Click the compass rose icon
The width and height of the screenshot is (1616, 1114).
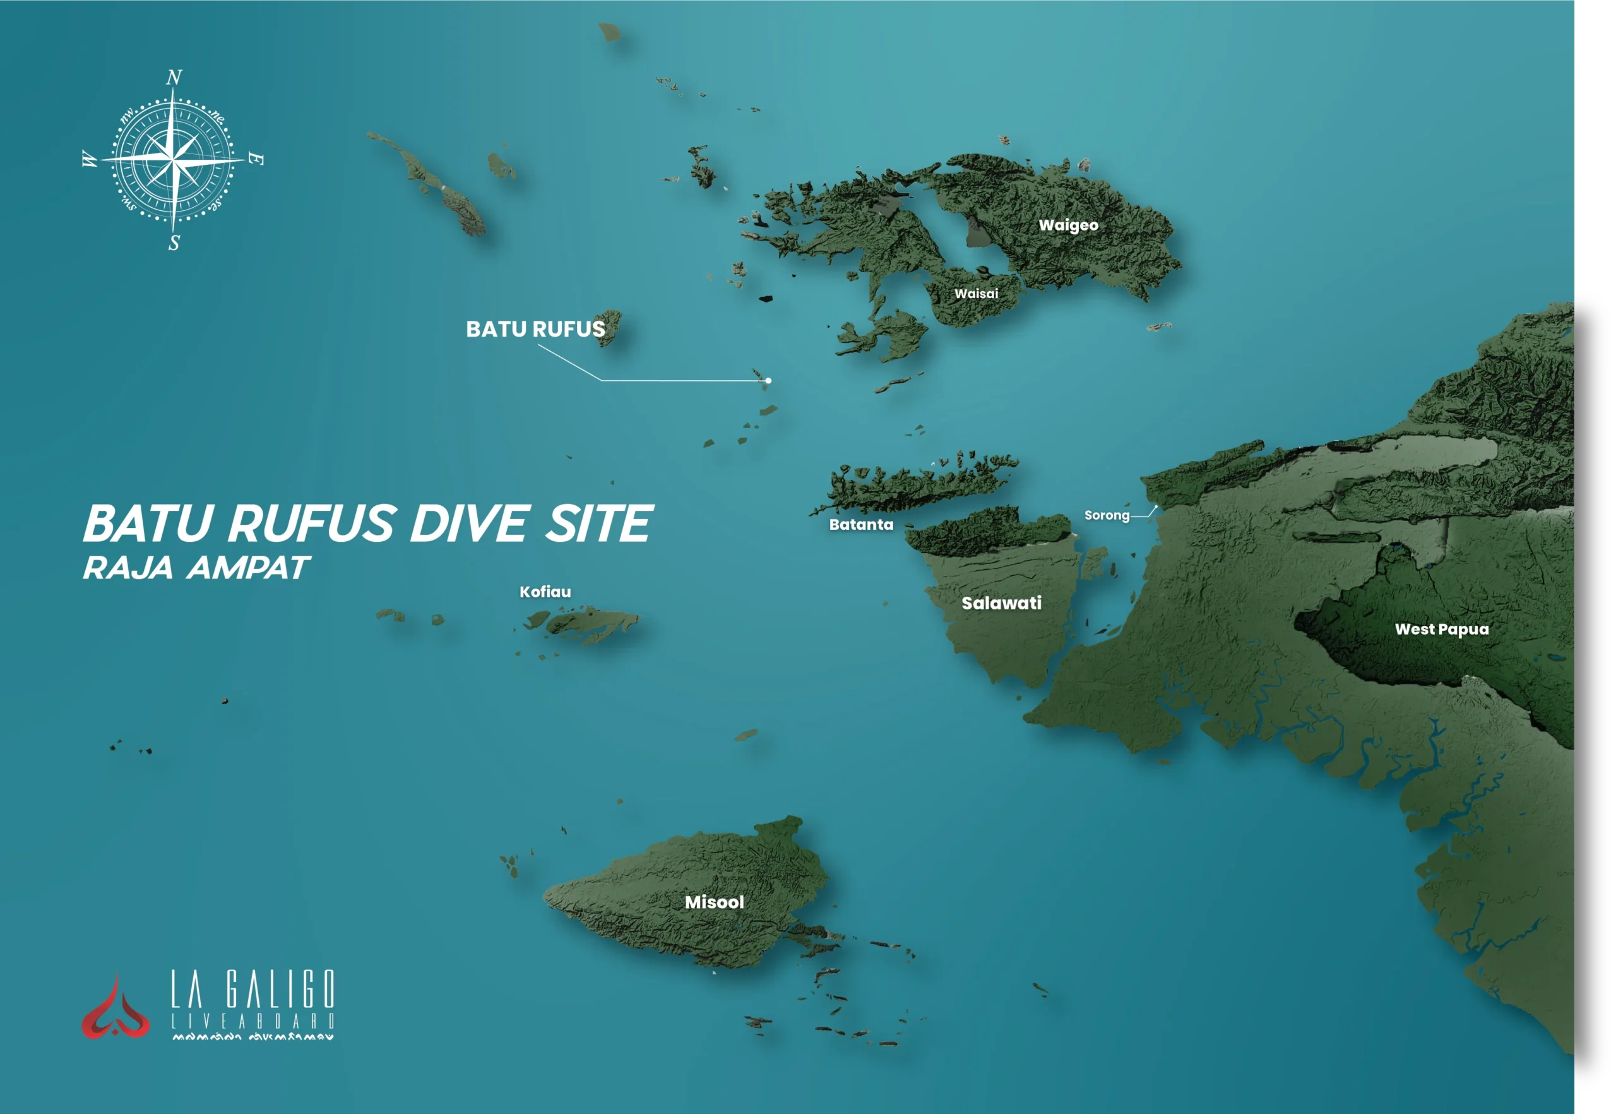click(x=173, y=160)
